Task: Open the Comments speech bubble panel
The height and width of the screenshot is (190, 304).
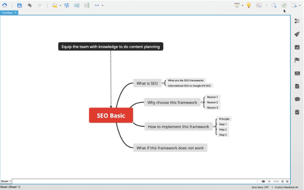Action: (x=297, y=99)
